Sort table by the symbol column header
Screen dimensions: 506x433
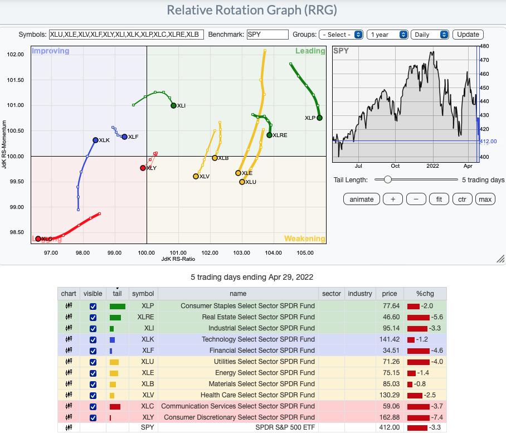coord(143,294)
